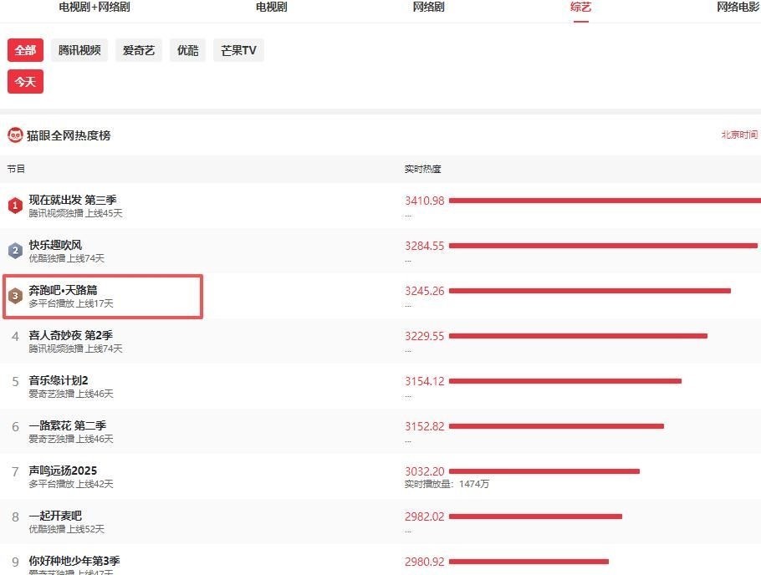Open the 今天 date selector
This screenshot has height=575, width=761.
point(25,82)
